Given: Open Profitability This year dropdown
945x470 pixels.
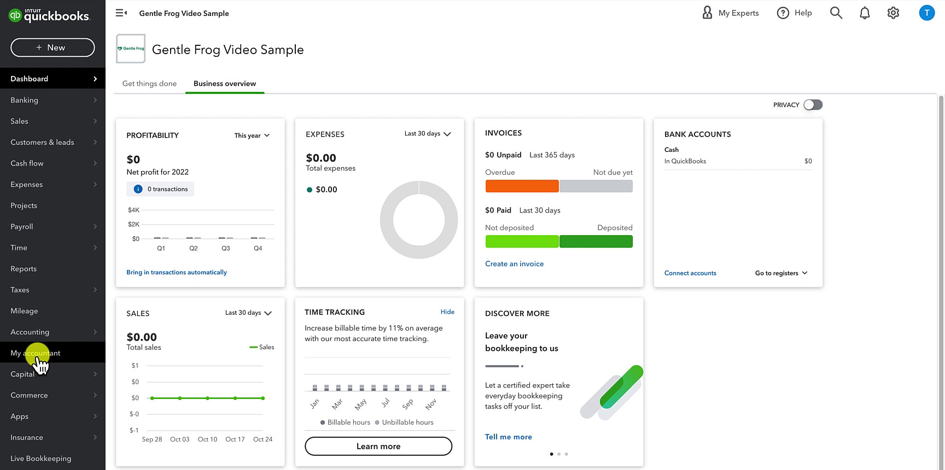Looking at the screenshot, I should tap(252, 136).
